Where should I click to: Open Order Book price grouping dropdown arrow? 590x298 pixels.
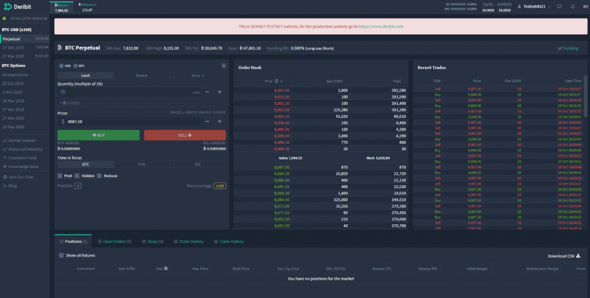pos(281,82)
